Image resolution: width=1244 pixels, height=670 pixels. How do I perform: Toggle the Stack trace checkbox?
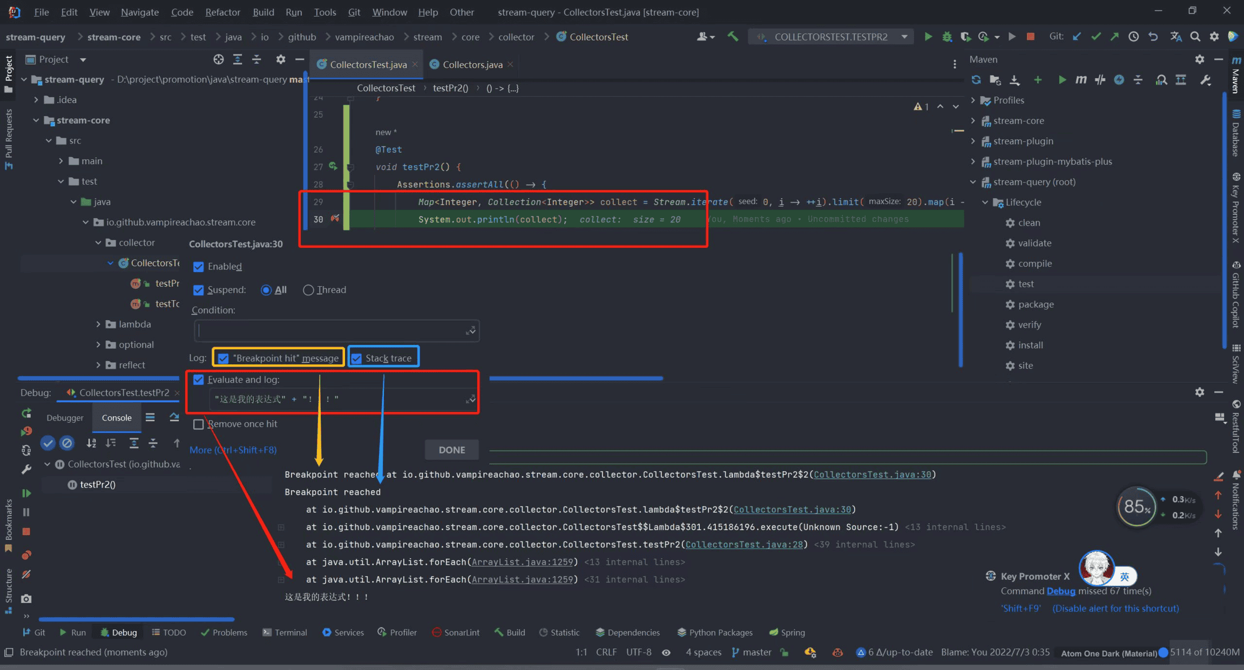356,358
